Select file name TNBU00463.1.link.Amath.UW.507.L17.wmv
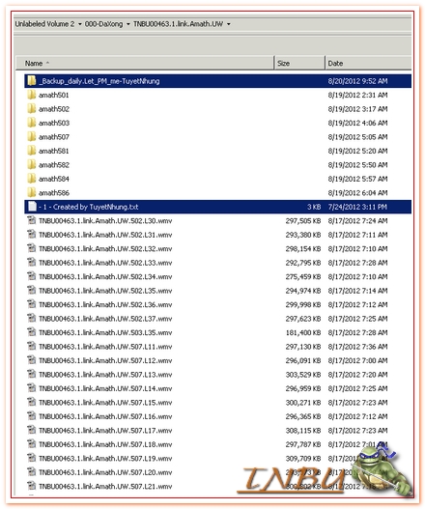This screenshot has height=509, width=425. pyautogui.click(x=105, y=430)
